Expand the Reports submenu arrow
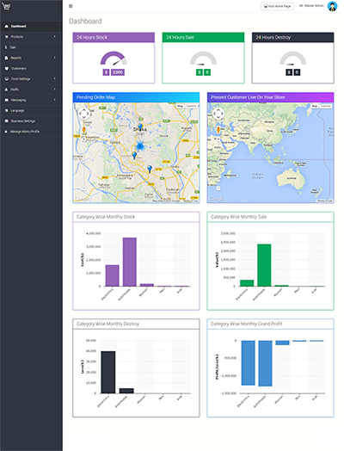The height and width of the screenshot is (451, 344). tap(54, 58)
